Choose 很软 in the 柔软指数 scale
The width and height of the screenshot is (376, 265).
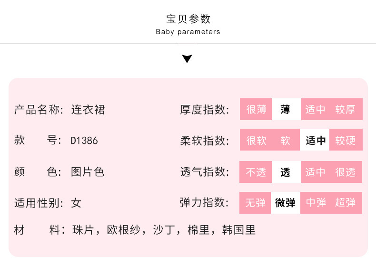point(256,141)
